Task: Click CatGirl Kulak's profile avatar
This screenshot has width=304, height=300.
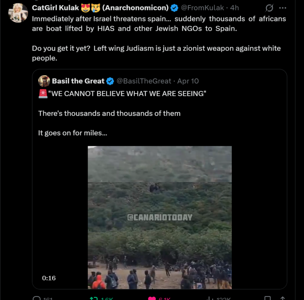Action: (x=18, y=13)
